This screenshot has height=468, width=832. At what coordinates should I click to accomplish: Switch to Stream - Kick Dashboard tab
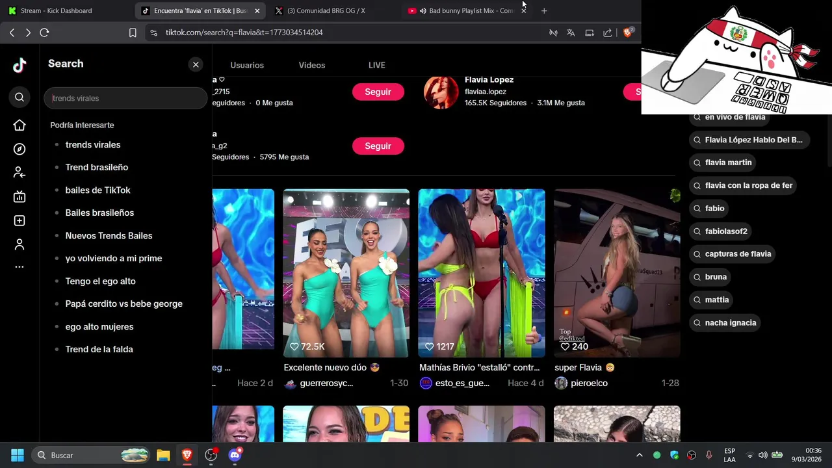65,10
